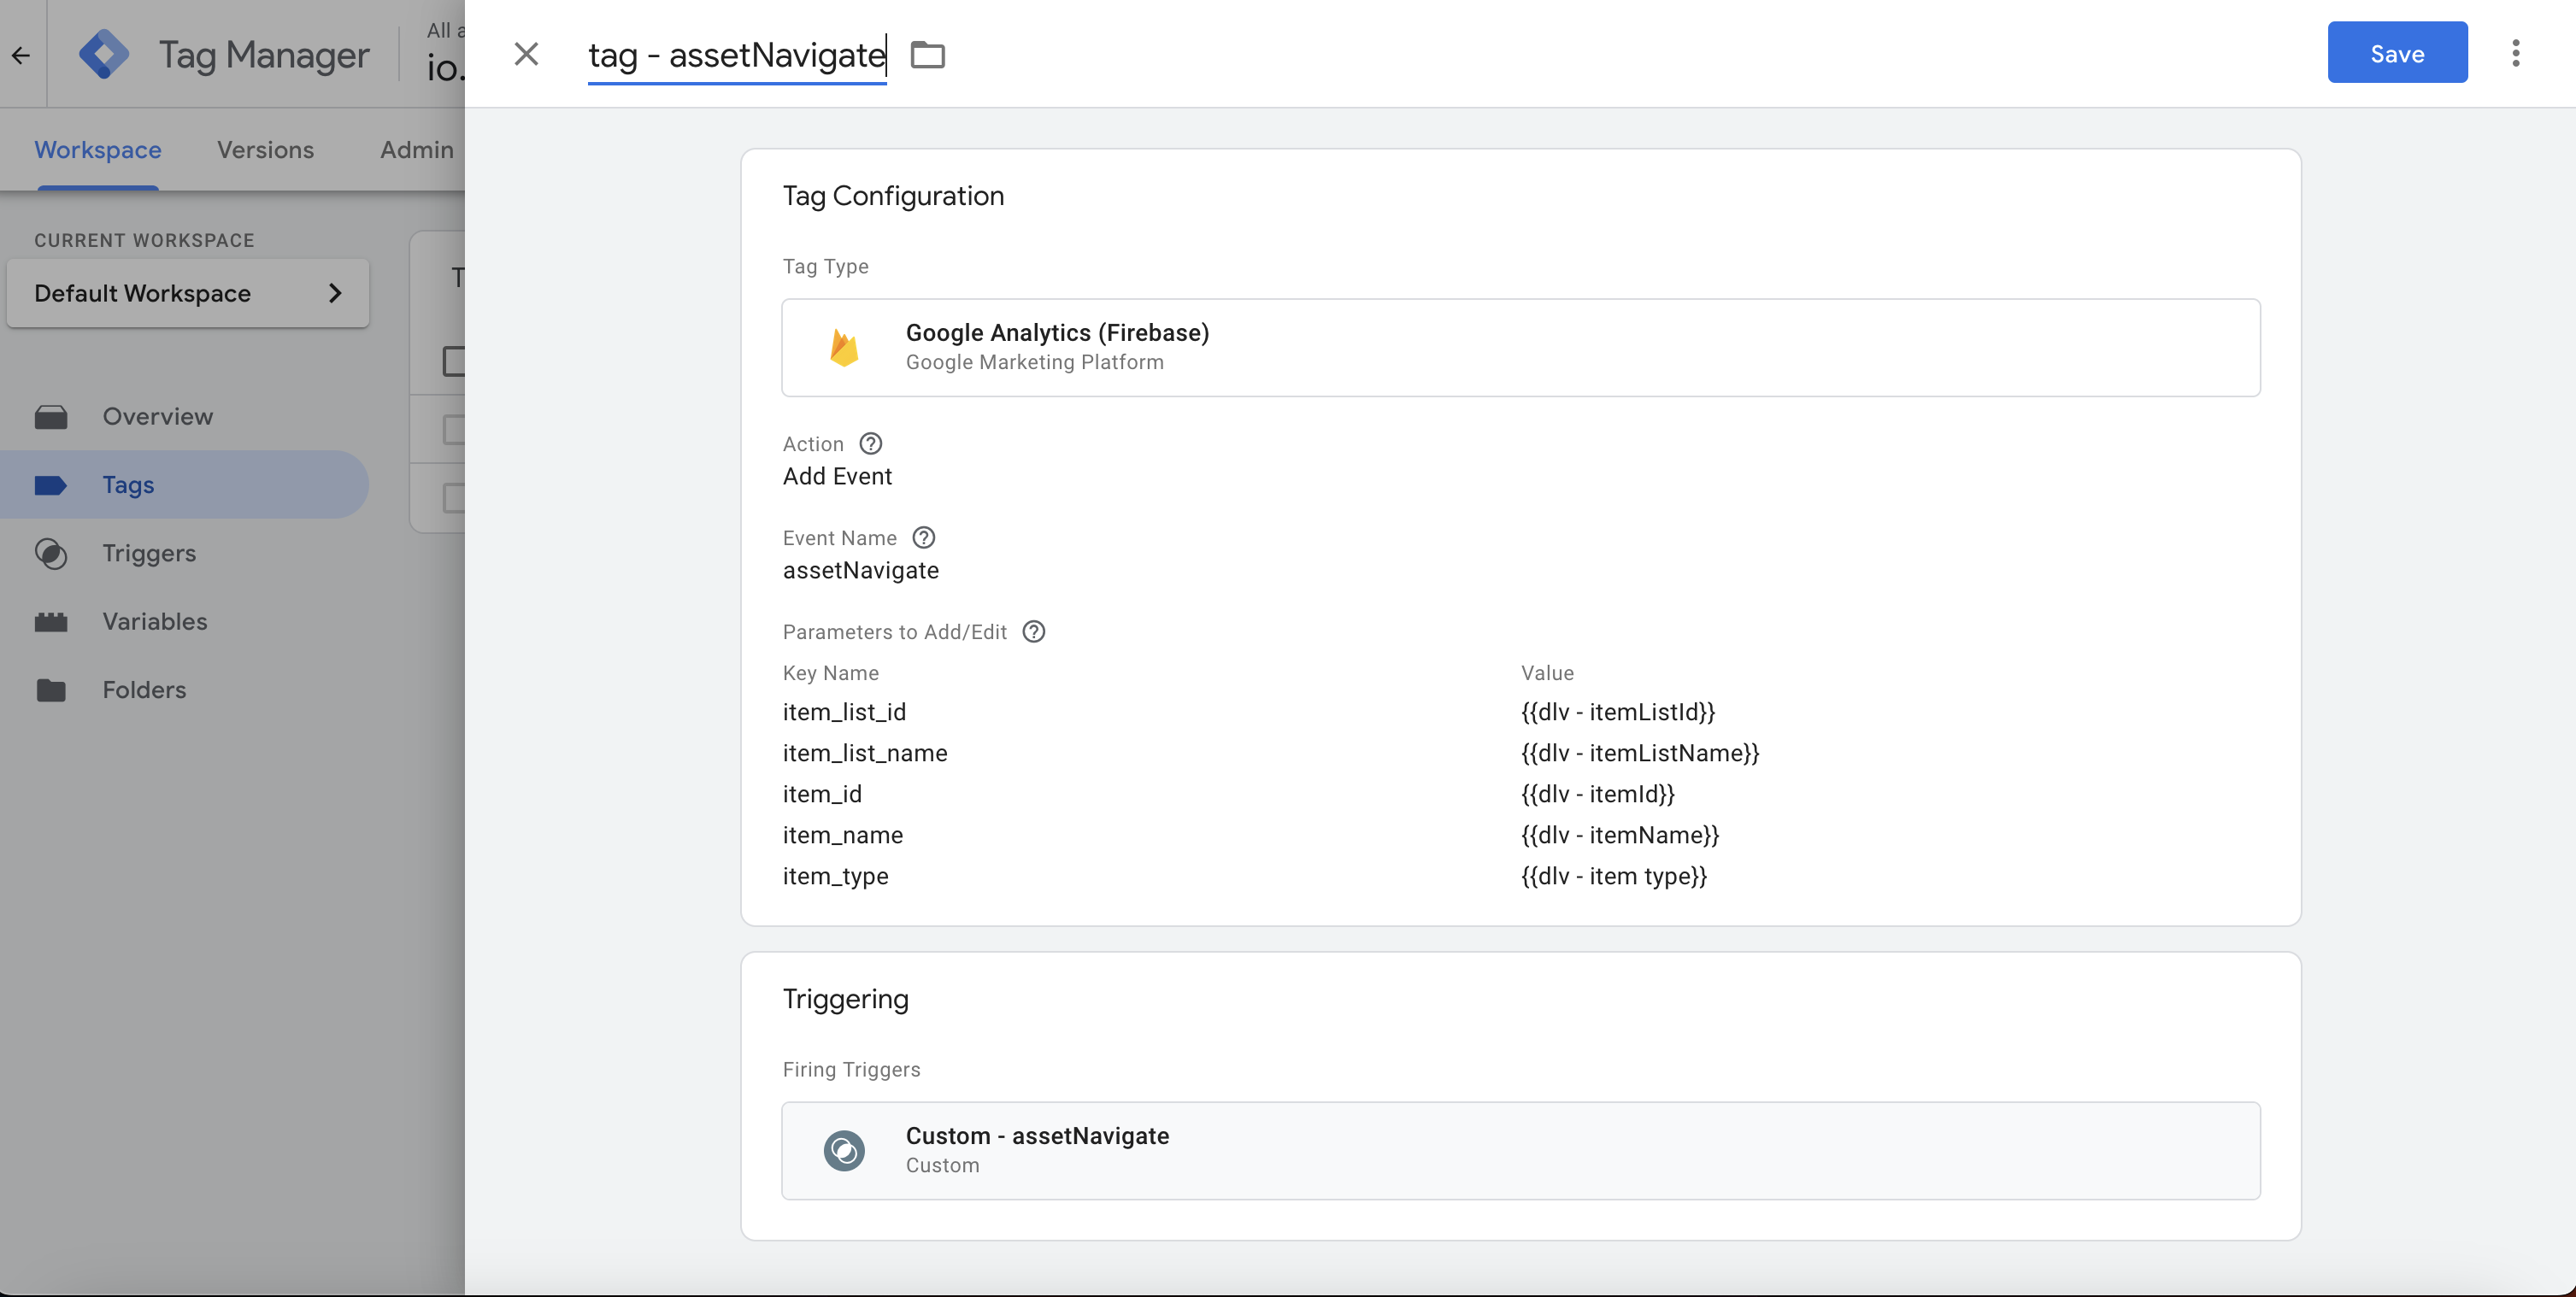Click the back arrow in Tag Manager header

pyautogui.click(x=21, y=55)
